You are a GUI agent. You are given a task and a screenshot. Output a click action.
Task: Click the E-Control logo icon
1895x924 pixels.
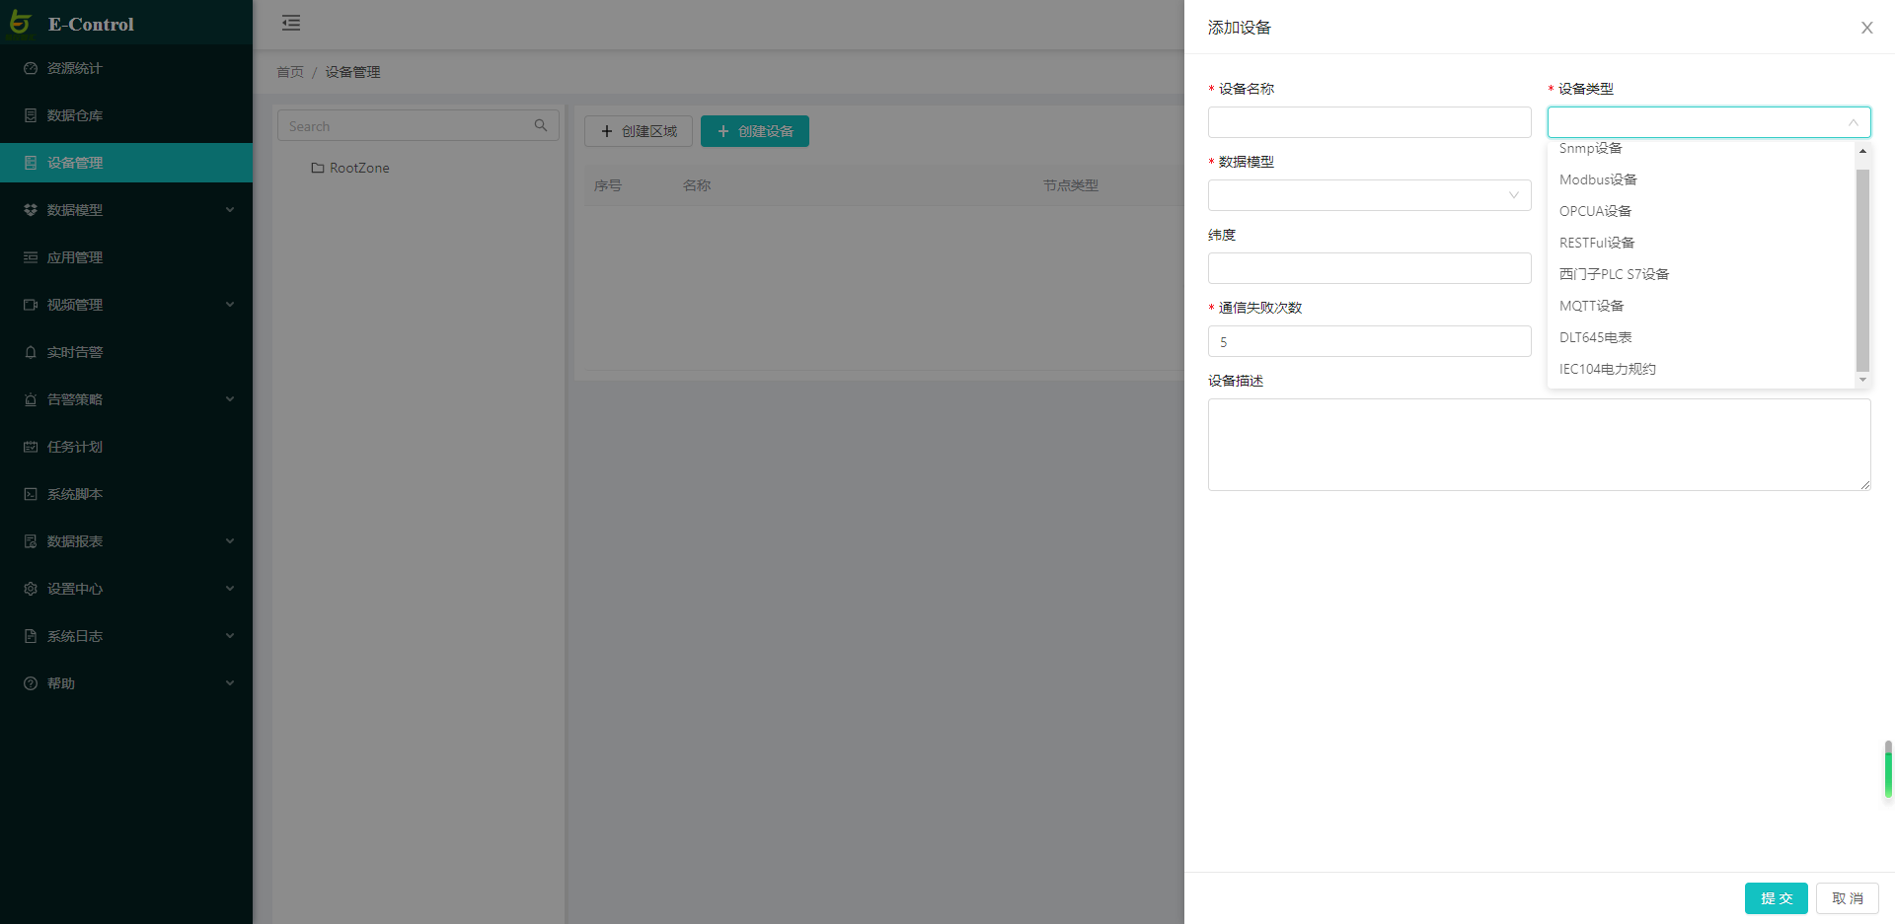point(20,22)
